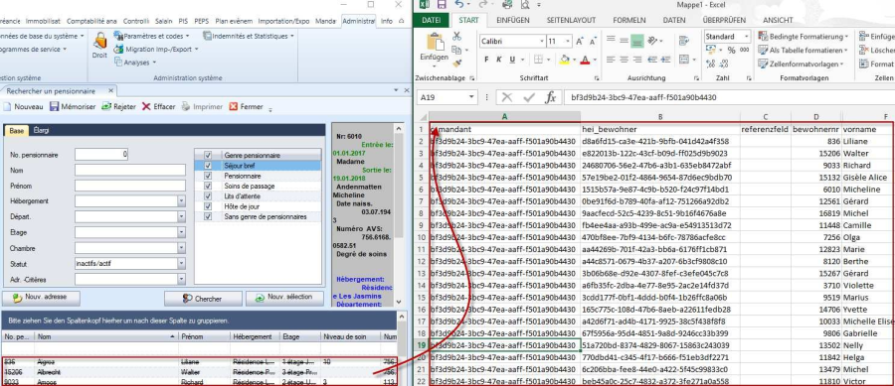Click the Excel scissors Cut icon
Screen dimensions: 895x386
[x=456, y=37]
